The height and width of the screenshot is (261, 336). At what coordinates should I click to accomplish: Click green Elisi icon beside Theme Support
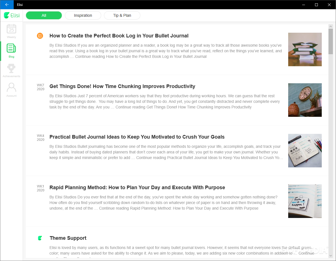click(40, 238)
